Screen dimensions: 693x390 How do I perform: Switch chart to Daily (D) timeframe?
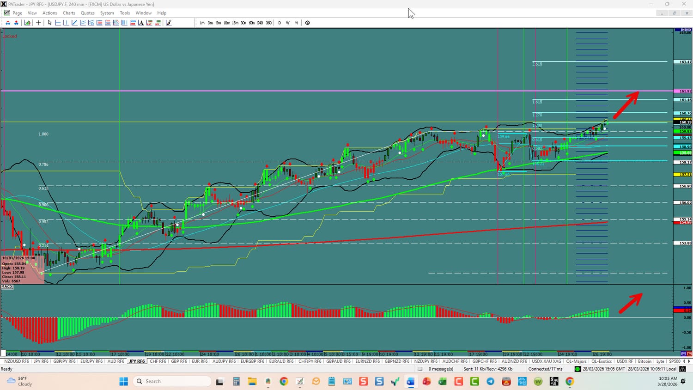pos(280,23)
